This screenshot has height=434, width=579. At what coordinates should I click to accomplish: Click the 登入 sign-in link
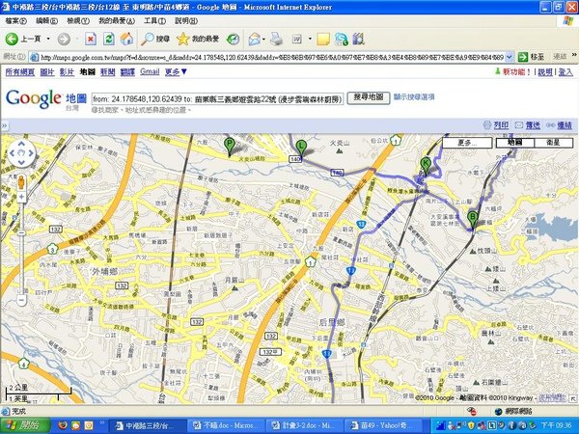[x=565, y=72]
